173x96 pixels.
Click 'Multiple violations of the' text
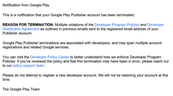click(x=74, y=25)
